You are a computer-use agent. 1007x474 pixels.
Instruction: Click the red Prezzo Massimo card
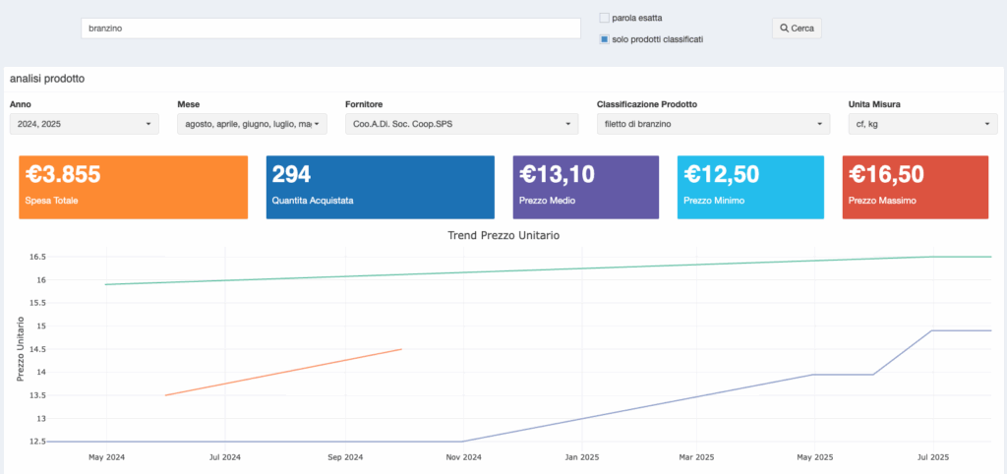pyautogui.click(x=916, y=187)
